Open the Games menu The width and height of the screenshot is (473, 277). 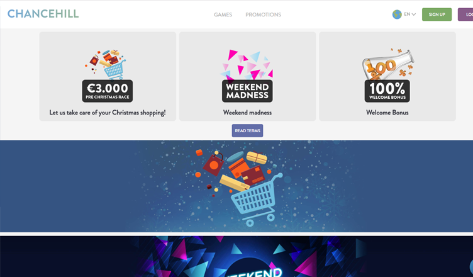tap(223, 14)
